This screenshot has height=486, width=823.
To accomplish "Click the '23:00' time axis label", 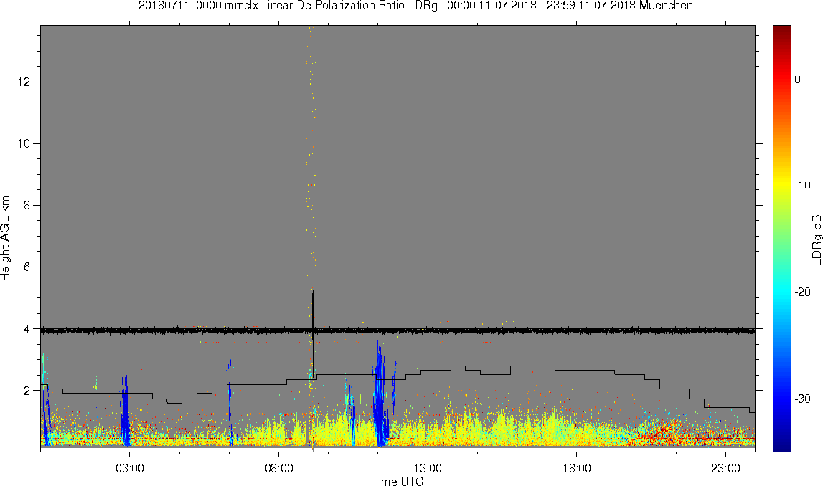I will click(x=726, y=468).
